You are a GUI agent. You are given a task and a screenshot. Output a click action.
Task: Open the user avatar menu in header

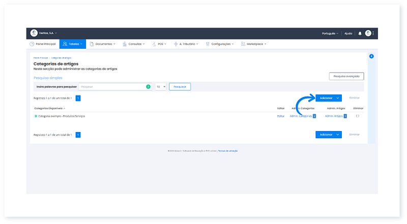(x=368, y=33)
